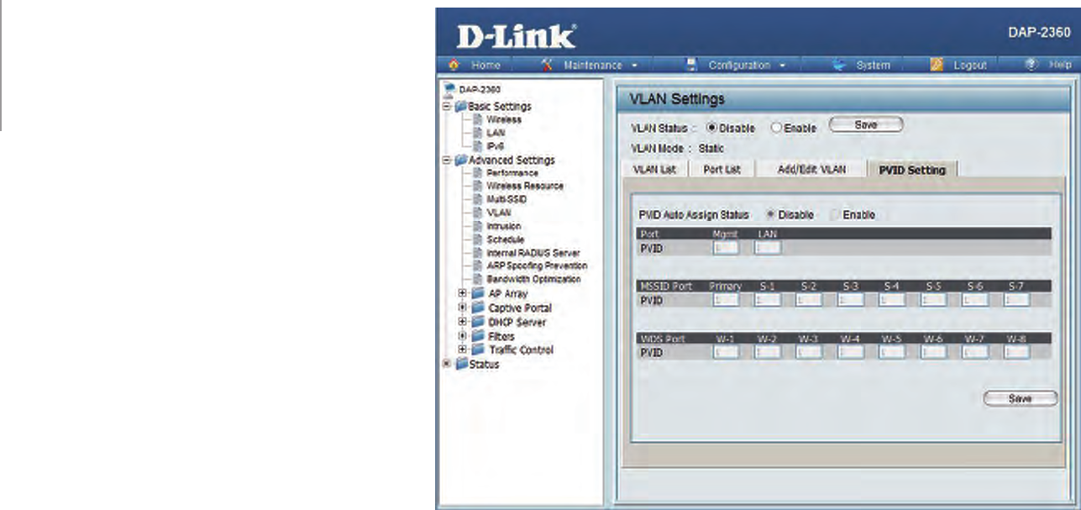Click the page icon beside Intrusion
This screenshot has height=510, width=1081.
click(479, 226)
